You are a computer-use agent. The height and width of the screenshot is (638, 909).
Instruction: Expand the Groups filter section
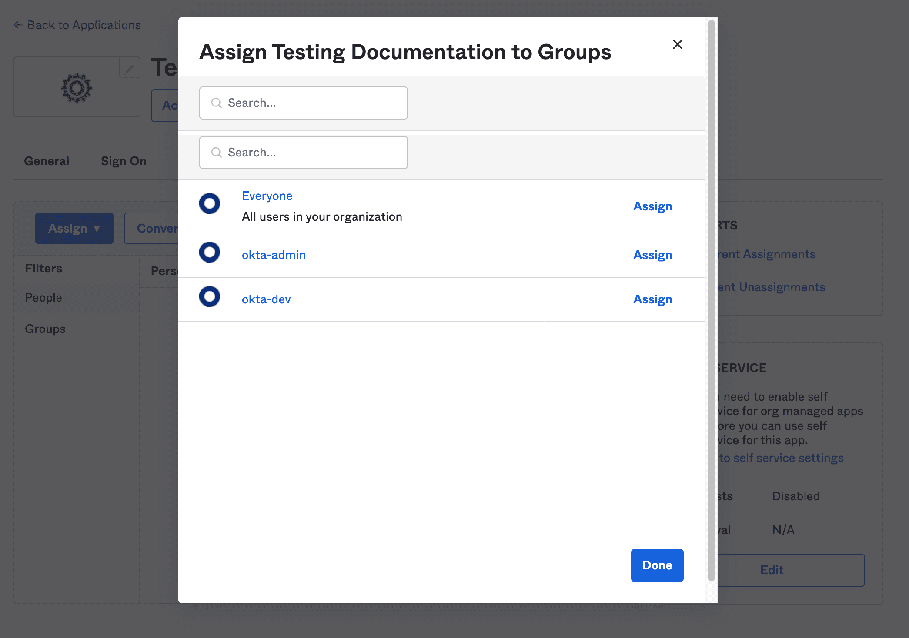point(45,328)
